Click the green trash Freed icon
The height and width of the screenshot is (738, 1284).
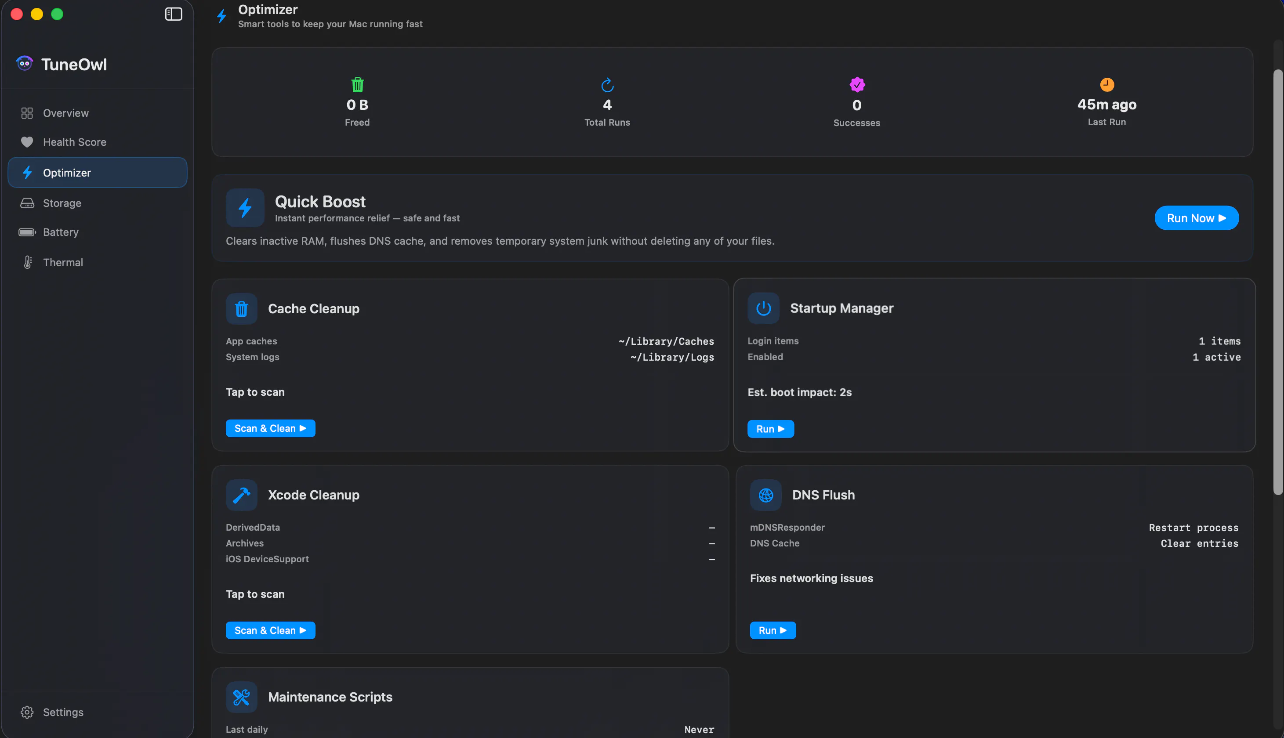point(357,84)
